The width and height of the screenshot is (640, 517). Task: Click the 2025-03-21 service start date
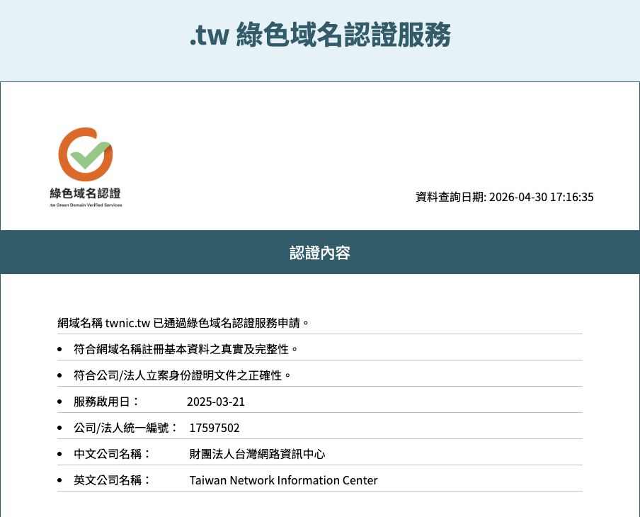click(216, 402)
